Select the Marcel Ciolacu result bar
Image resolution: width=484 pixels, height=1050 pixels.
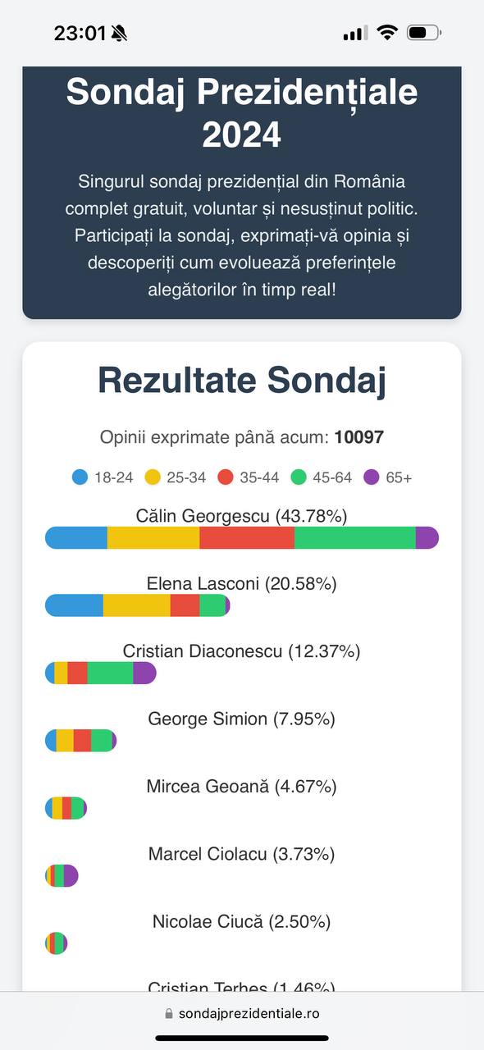62,875
